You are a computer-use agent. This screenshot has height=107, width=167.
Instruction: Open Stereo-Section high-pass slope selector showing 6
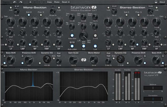pyautogui.click(x=114, y=6)
